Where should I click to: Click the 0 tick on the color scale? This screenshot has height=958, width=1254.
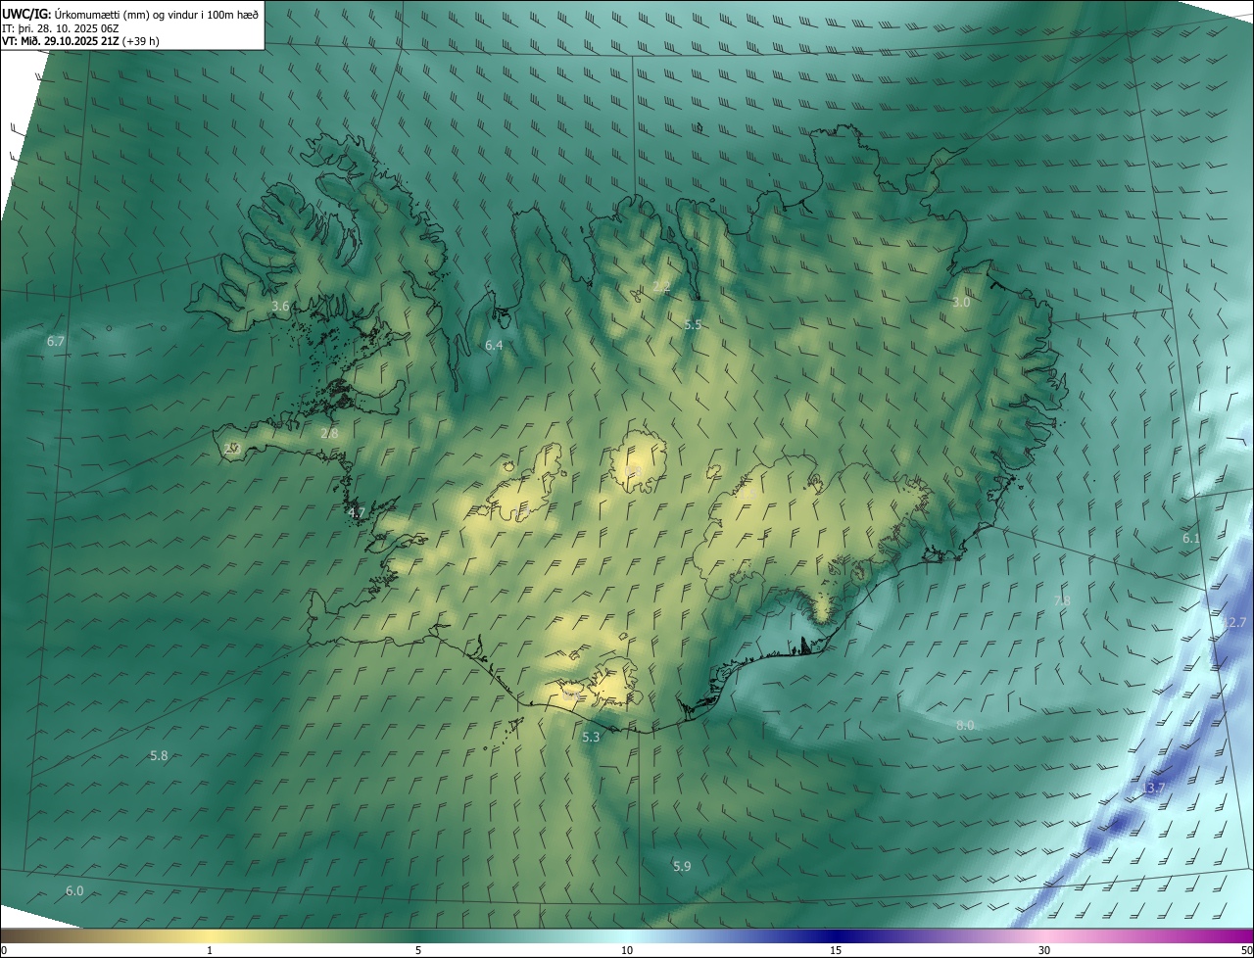4,951
